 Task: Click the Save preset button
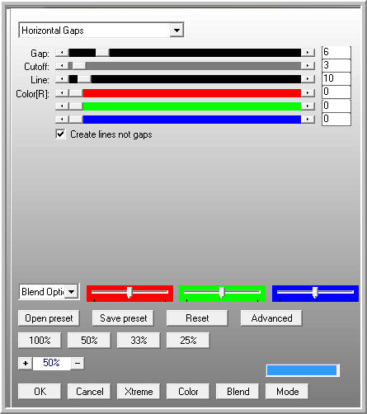(x=123, y=318)
